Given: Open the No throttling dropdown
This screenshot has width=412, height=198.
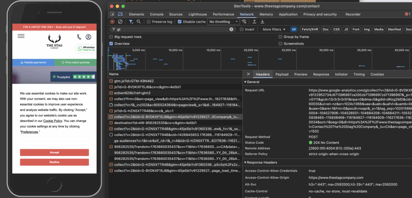Looking at the screenshot, I should click(x=224, y=22).
